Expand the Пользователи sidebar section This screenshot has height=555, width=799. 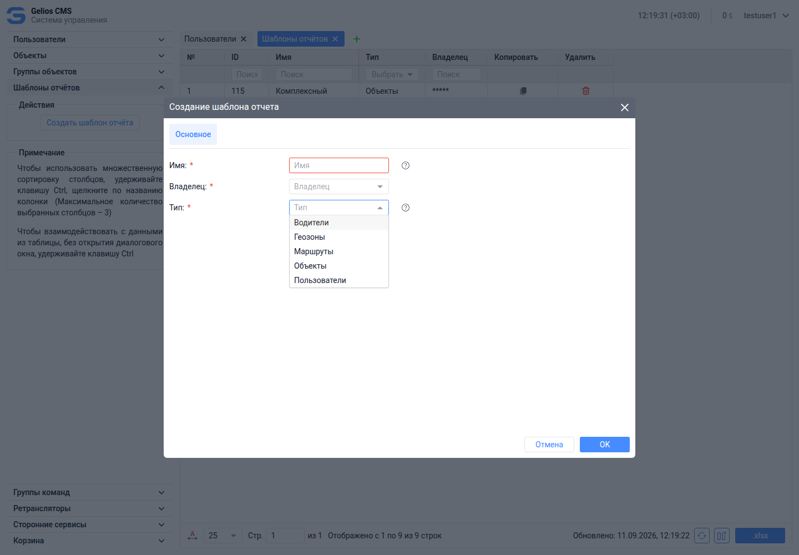(x=89, y=39)
